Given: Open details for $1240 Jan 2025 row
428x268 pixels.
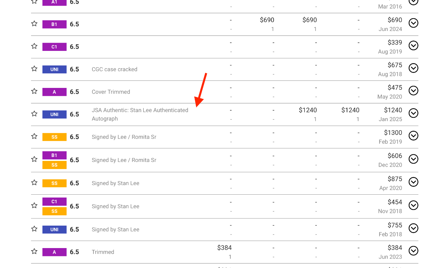Looking at the screenshot, I should coord(413,114).
